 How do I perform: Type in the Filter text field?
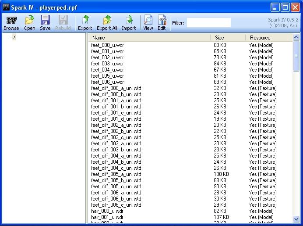tap(208, 22)
